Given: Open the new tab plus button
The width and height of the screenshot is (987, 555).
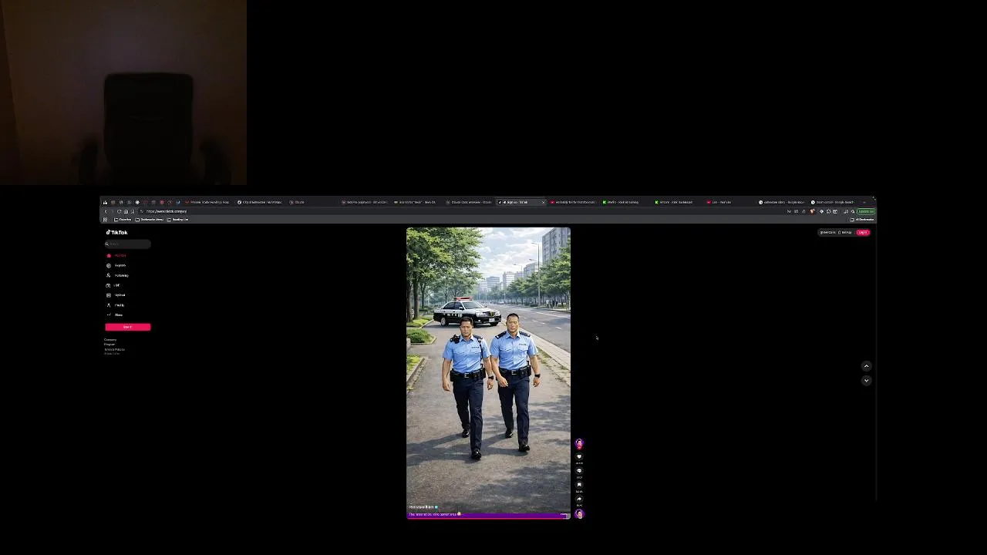Looking at the screenshot, I should (864, 202).
